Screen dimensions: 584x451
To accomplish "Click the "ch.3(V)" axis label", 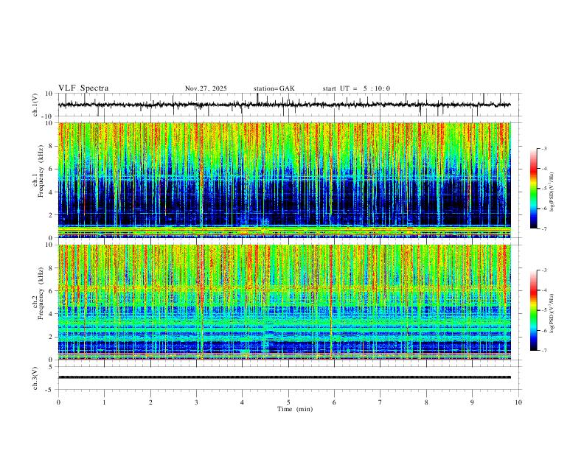I will tap(35, 379).
